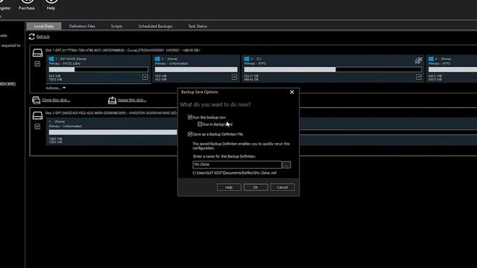
Task: Click Windows logo on Disk 1 partition 2
Action: coord(157,59)
